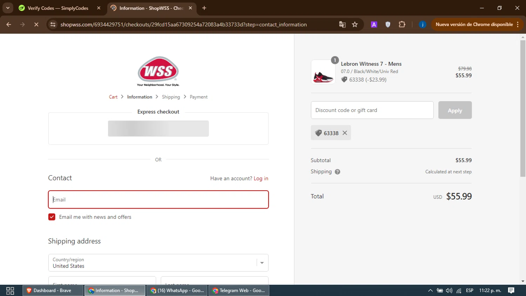Show shipping info question mark tooltip
This screenshot has height=296, width=526.
[337, 172]
